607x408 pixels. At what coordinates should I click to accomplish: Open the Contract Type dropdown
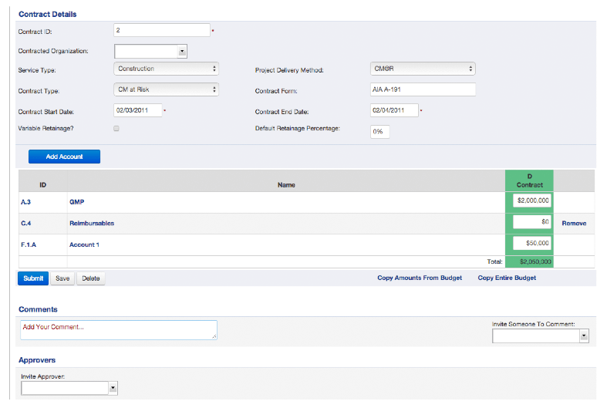(167, 89)
